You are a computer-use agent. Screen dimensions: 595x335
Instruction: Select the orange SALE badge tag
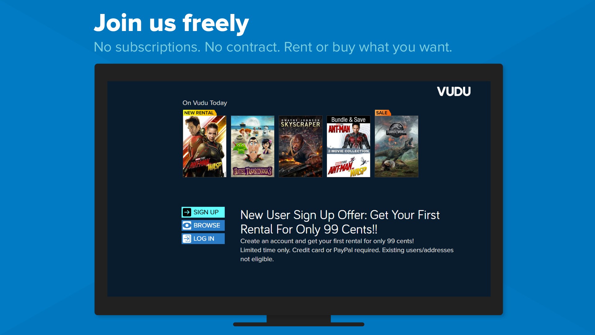(x=382, y=113)
